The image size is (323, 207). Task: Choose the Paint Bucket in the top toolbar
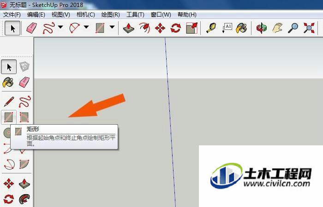[x=241, y=28]
